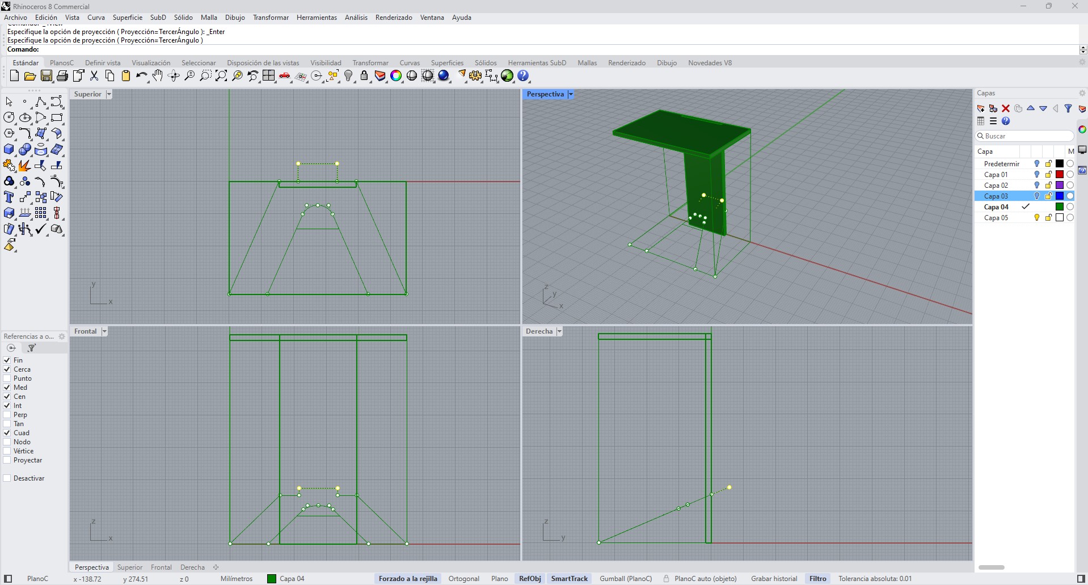Click the layer filter funnel icon
This screenshot has height=585, width=1088.
[x=1068, y=108]
